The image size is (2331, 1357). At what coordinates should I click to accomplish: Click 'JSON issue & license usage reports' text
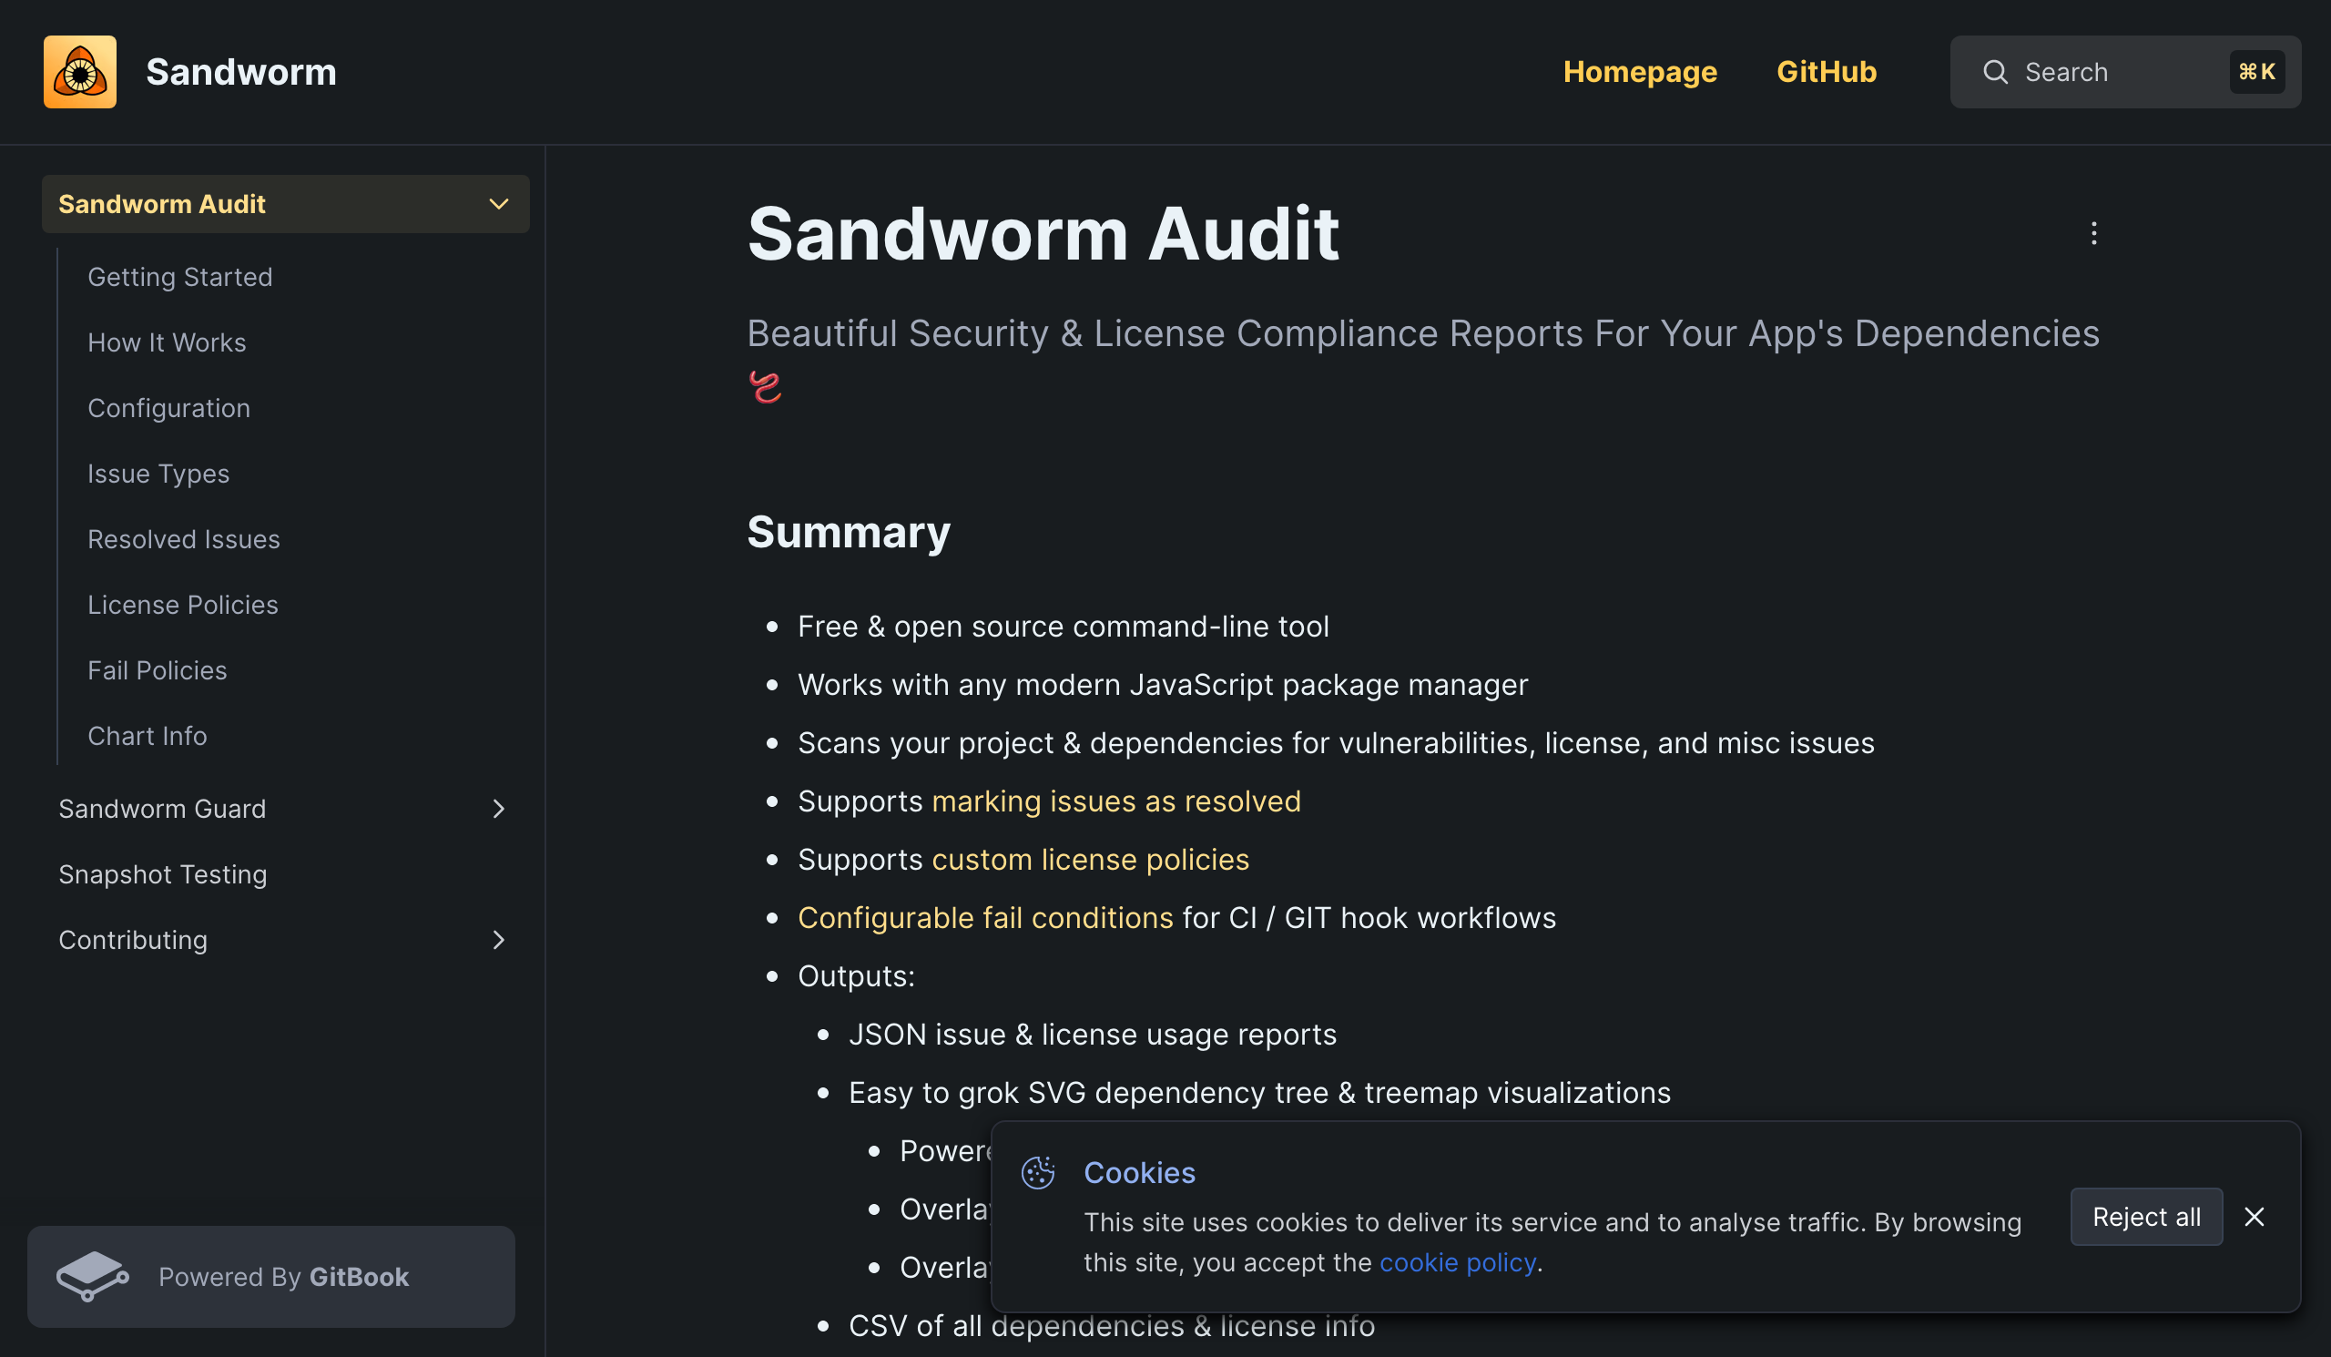1093,1036
